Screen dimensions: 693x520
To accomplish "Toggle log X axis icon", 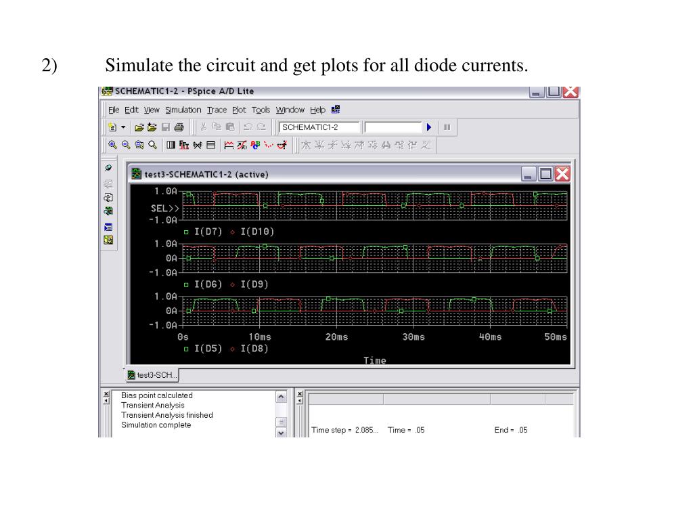I will pos(171,145).
